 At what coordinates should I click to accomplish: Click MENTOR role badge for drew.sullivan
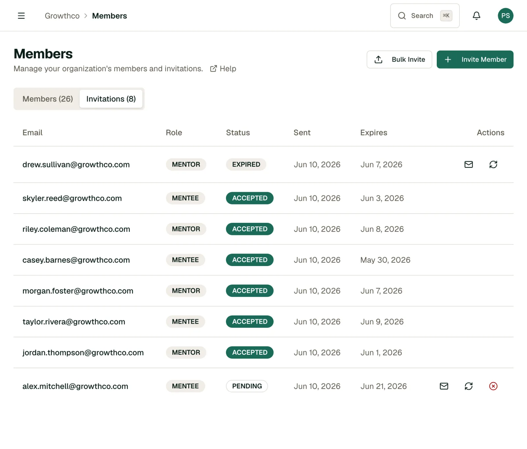(186, 165)
